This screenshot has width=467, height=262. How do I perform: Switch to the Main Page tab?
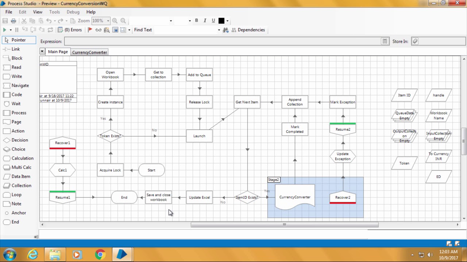tap(58, 52)
